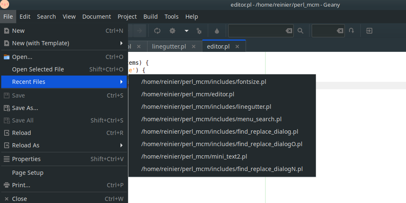
Task: Click the Compile (refresh arrows) toolbar icon
Action: tap(157, 31)
